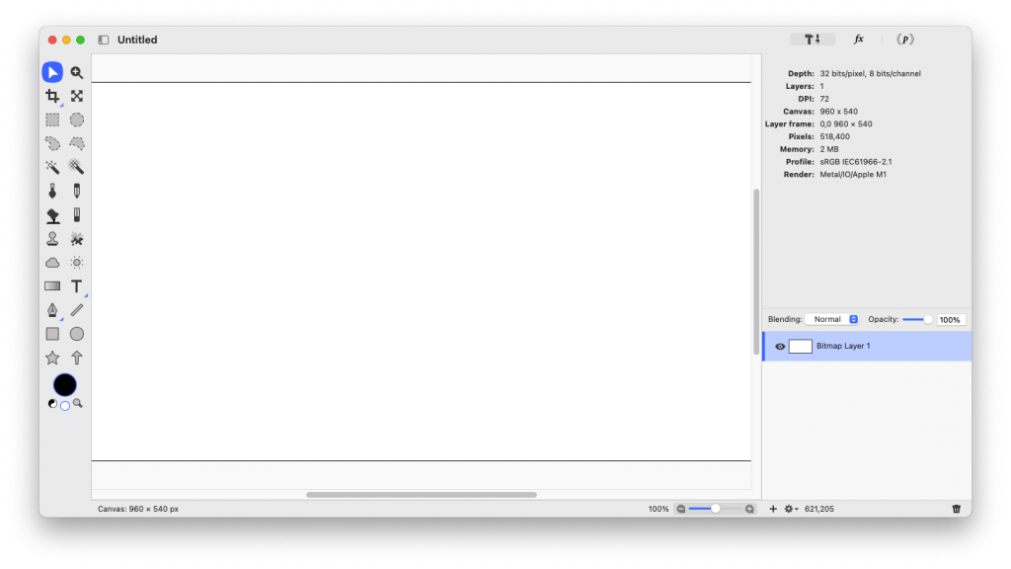Select the Polygonal lasso tool

click(x=77, y=143)
